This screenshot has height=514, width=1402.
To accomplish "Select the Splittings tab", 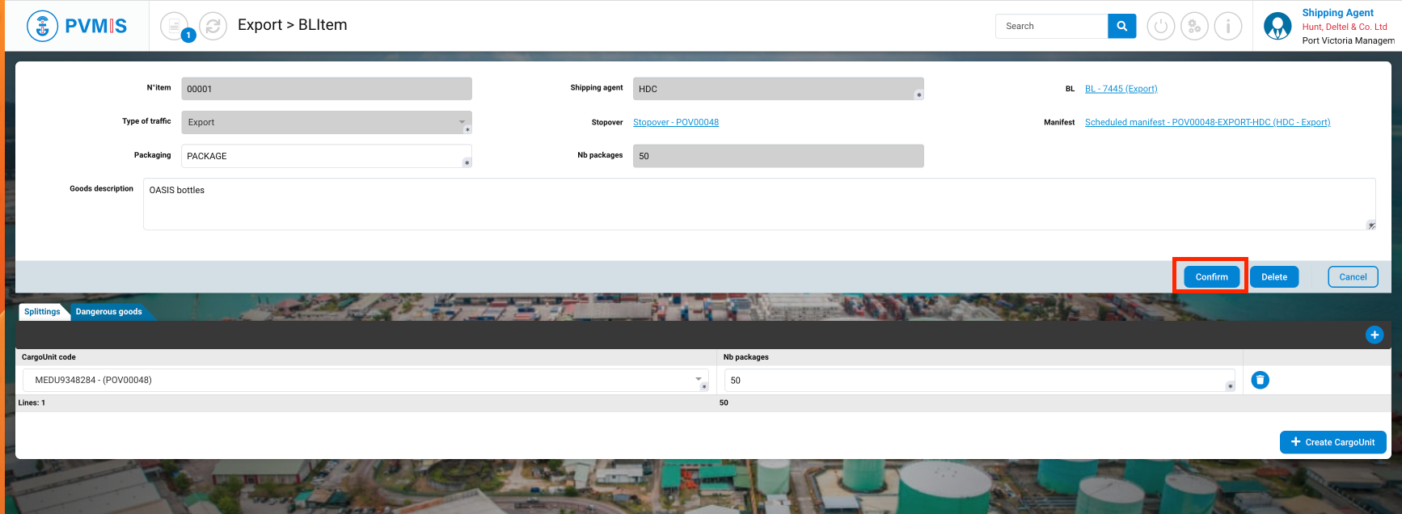I will tap(42, 312).
